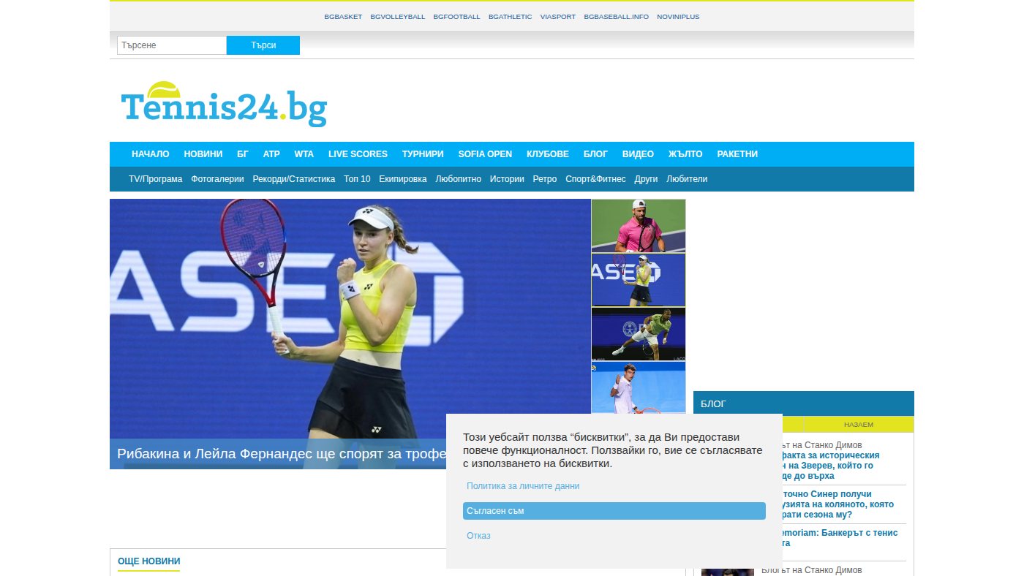Open ЖЪЛТО in the main menu
Viewport: 1024px width, 576px height.
(685, 154)
